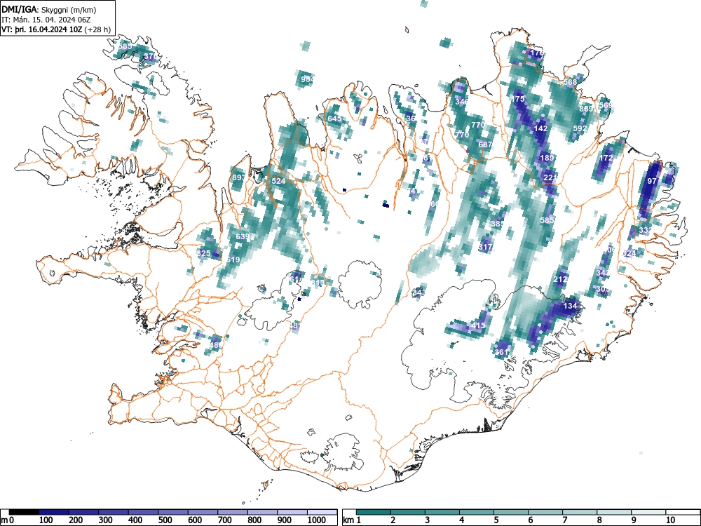The height and width of the screenshot is (526, 701).
Task: Click the light legend swatch between 8 and 9 km
Action: pyautogui.click(x=614, y=512)
